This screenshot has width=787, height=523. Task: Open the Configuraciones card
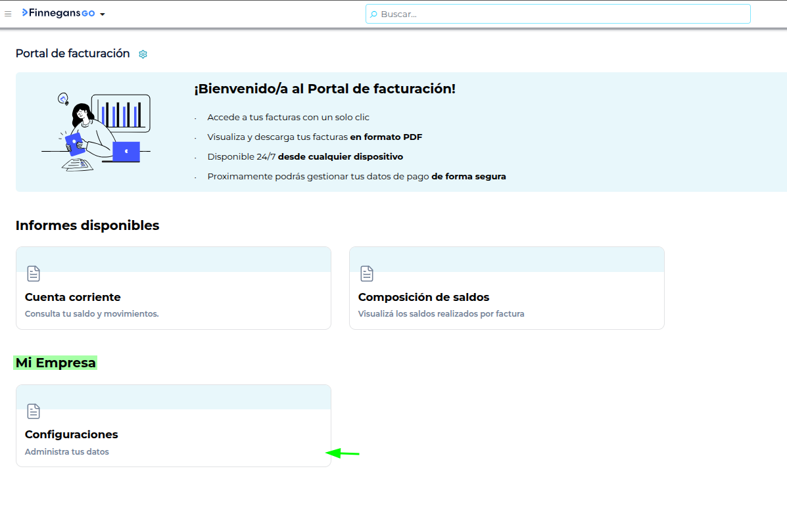(72, 434)
